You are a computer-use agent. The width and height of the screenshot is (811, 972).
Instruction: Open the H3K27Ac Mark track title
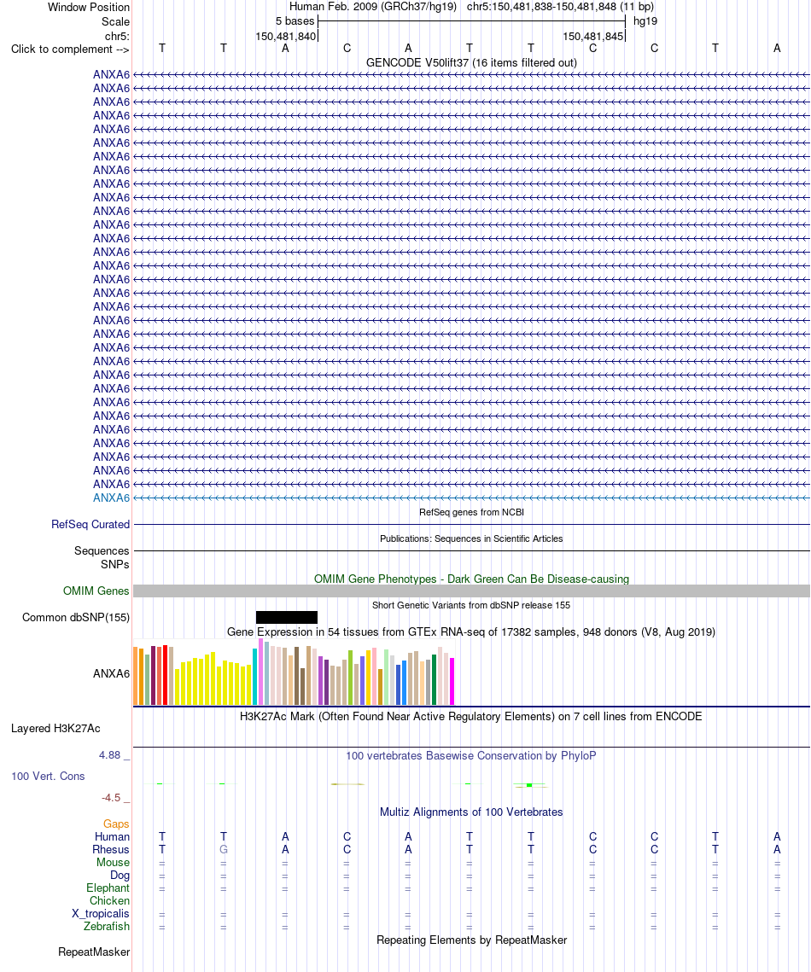click(471, 716)
